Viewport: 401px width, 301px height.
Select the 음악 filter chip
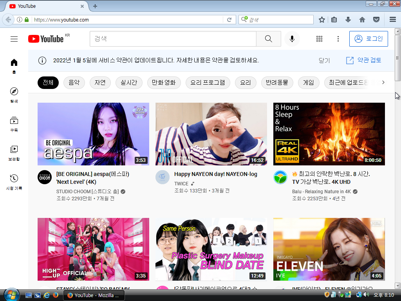tap(74, 83)
